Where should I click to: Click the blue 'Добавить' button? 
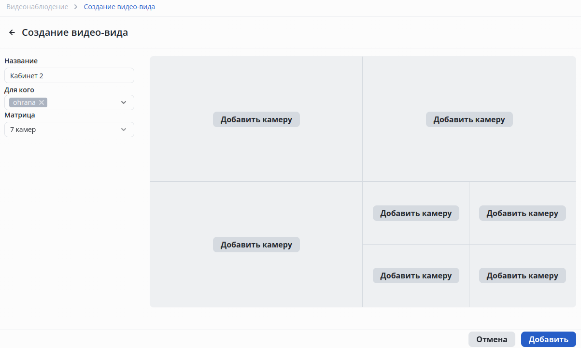548,339
